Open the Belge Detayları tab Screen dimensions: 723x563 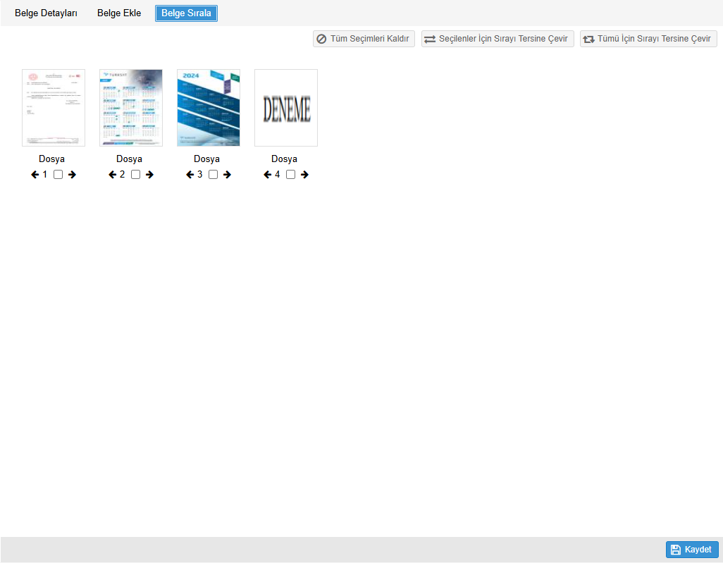46,13
